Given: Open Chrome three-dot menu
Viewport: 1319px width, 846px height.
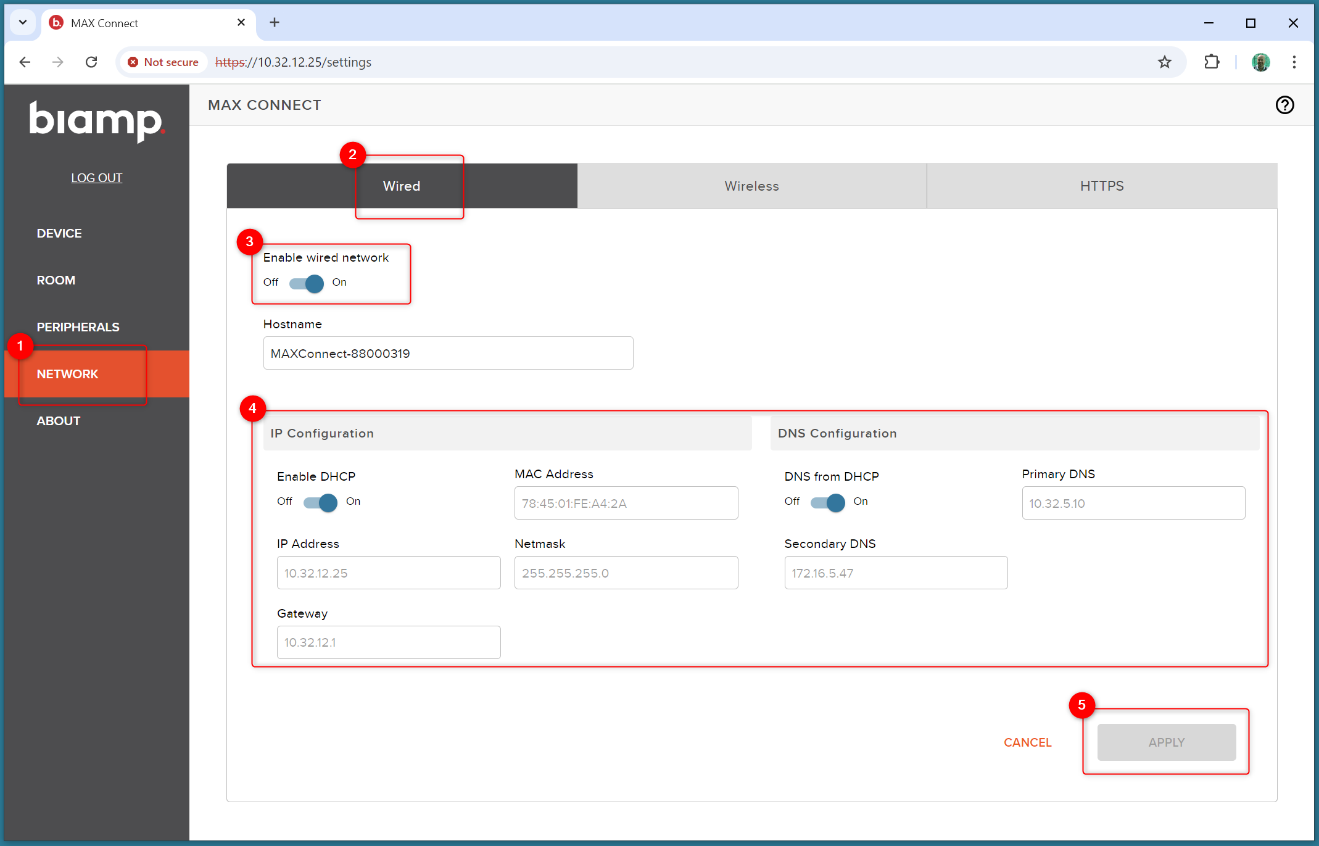Looking at the screenshot, I should coord(1294,62).
